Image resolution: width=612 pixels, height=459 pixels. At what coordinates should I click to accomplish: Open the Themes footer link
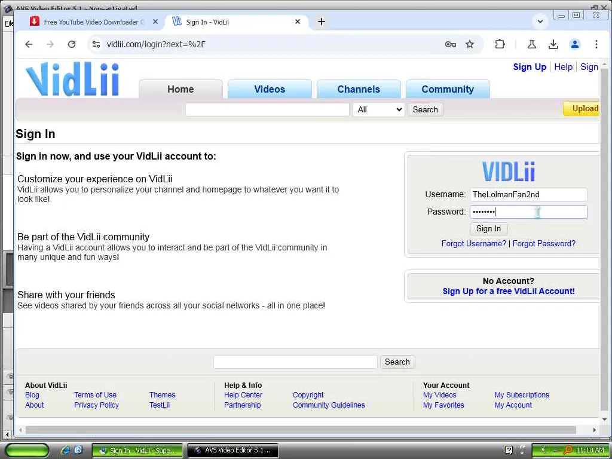click(163, 395)
